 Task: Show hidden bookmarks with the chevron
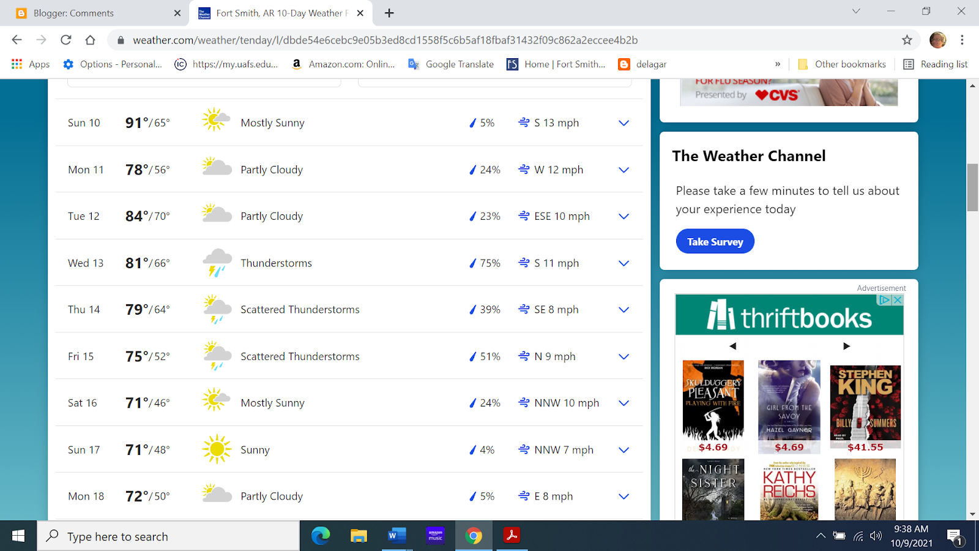pyautogui.click(x=778, y=64)
